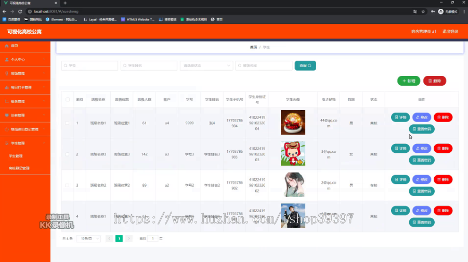Click the red 删除 button above the table
The width and height of the screenshot is (468, 262).
click(x=435, y=81)
